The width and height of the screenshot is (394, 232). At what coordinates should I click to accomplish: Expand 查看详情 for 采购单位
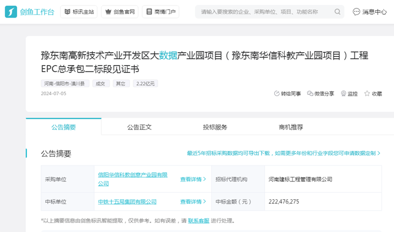(191, 180)
